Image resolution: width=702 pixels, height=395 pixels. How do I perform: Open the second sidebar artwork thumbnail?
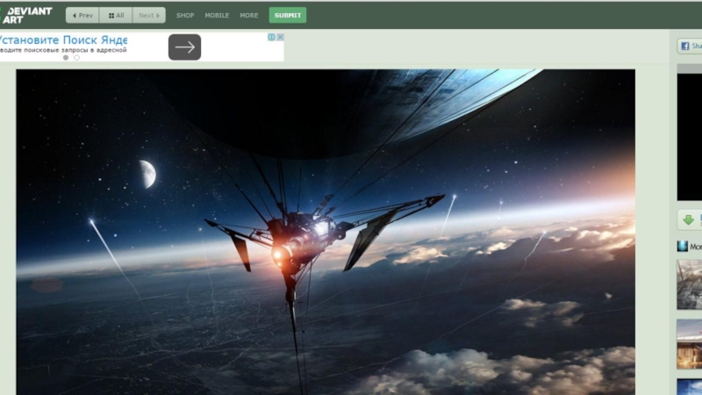(x=690, y=344)
